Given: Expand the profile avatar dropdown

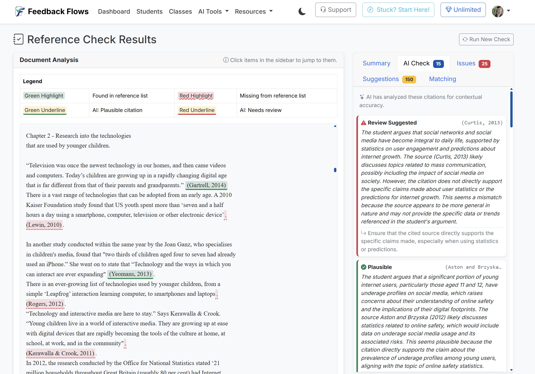Looking at the screenshot, I should point(502,11).
